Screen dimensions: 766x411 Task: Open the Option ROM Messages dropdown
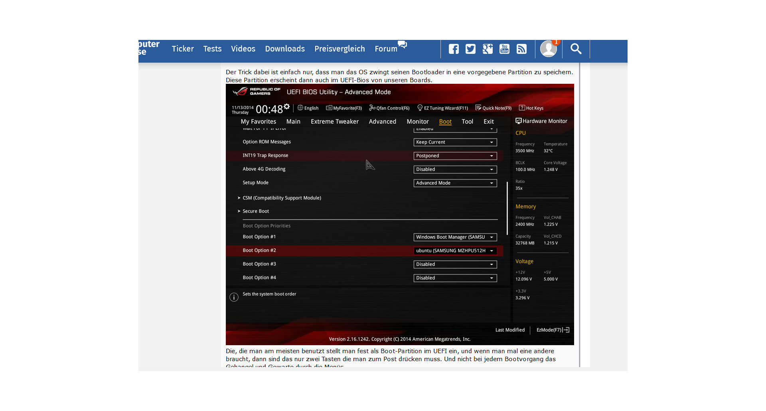tap(455, 142)
